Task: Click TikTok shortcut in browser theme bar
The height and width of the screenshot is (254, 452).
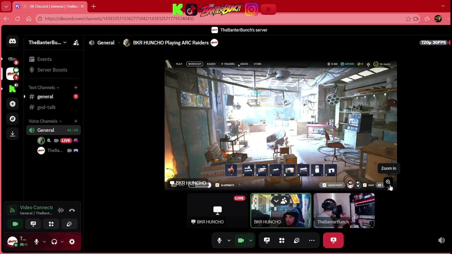Action: (x=191, y=10)
